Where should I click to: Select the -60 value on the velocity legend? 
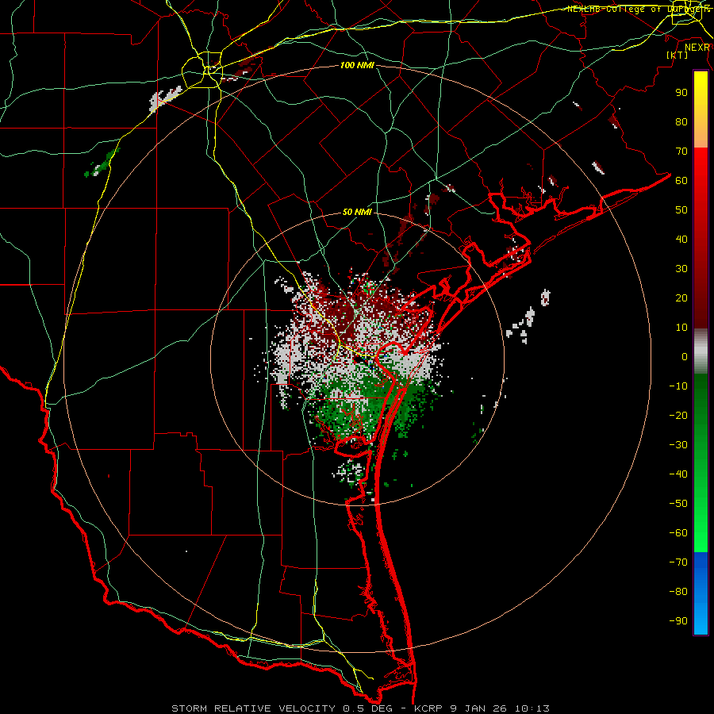click(678, 533)
